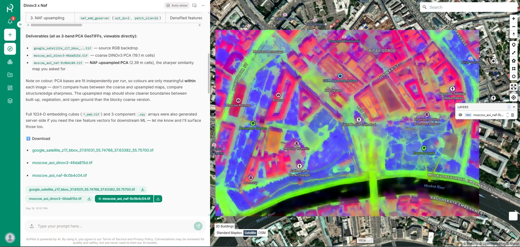520x247 pixels.
Task: Expand the sidebar with double-chevron button
Action: coord(20,24)
